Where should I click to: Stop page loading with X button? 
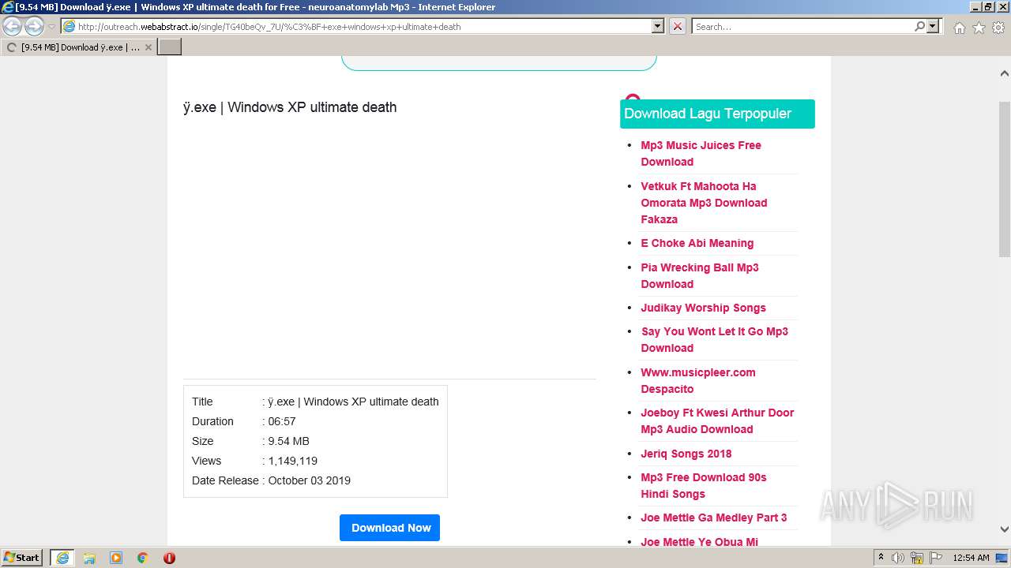677,26
